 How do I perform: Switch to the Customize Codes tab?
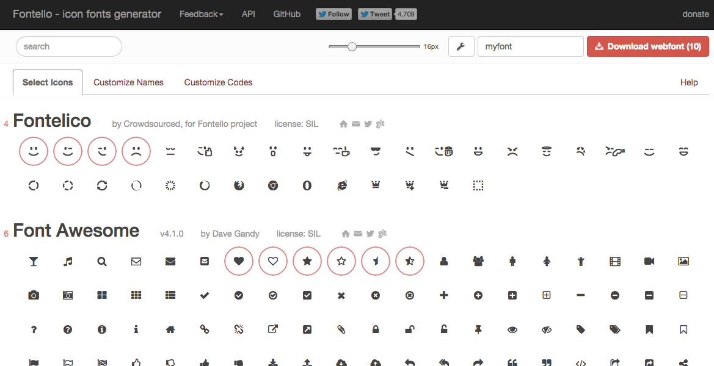(x=218, y=82)
